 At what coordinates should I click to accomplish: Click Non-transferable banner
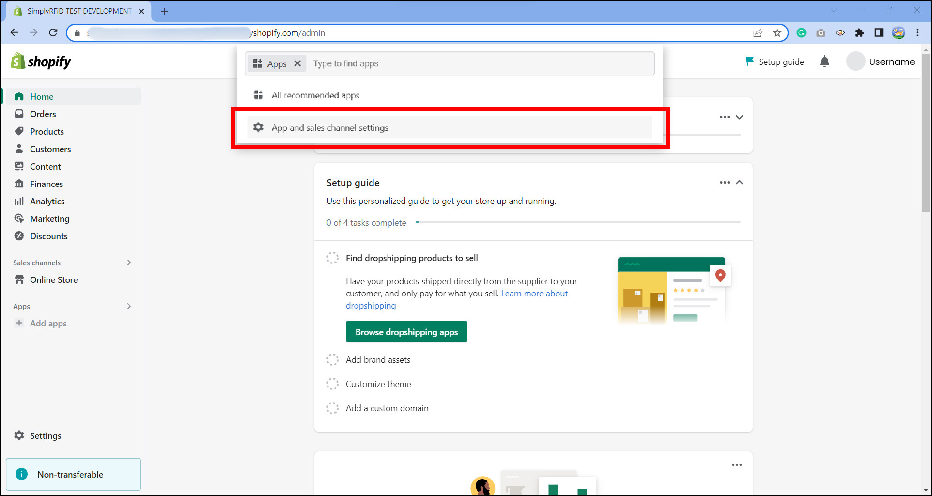(73, 474)
